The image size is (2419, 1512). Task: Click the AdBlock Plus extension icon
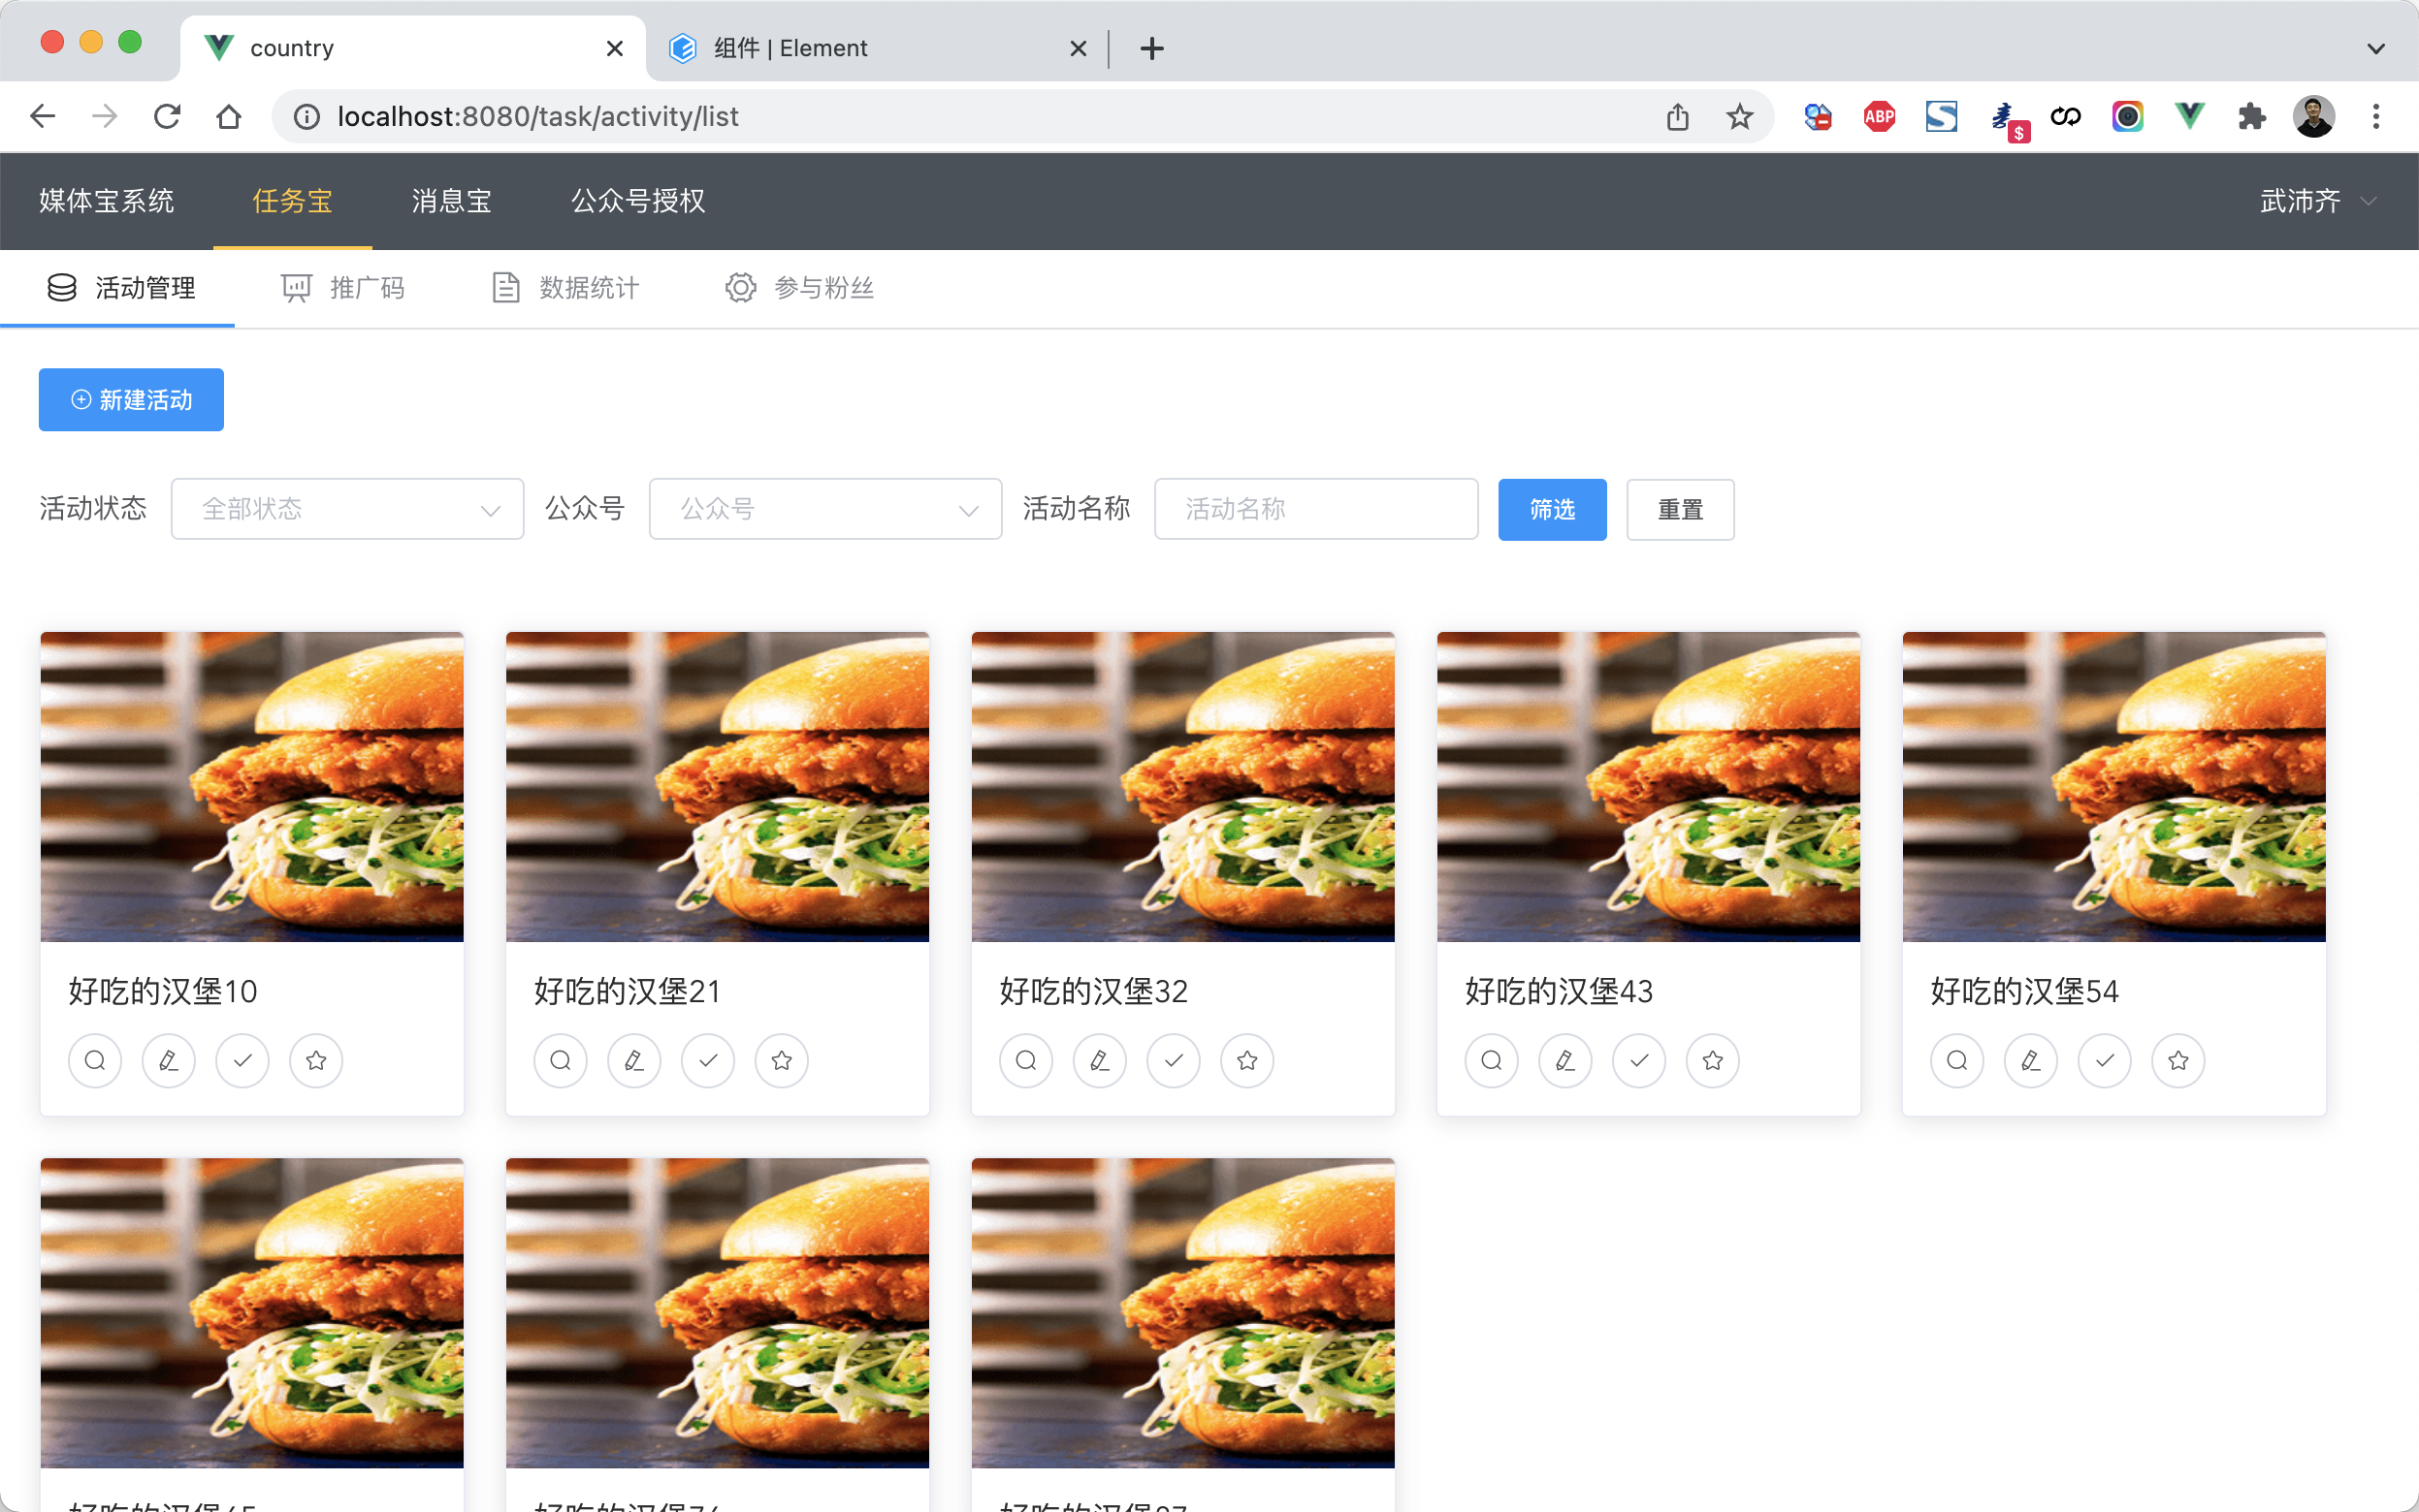point(1879,116)
